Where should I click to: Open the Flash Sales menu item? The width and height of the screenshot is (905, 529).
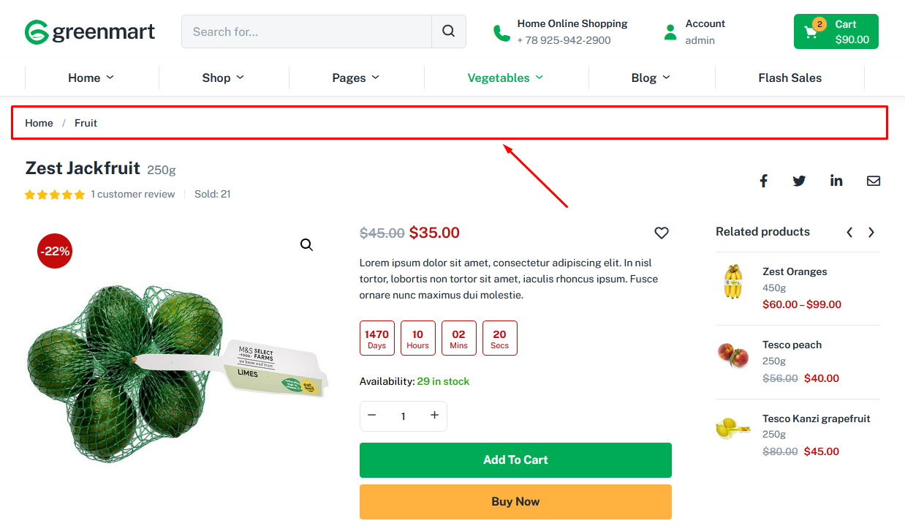[x=789, y=78]
